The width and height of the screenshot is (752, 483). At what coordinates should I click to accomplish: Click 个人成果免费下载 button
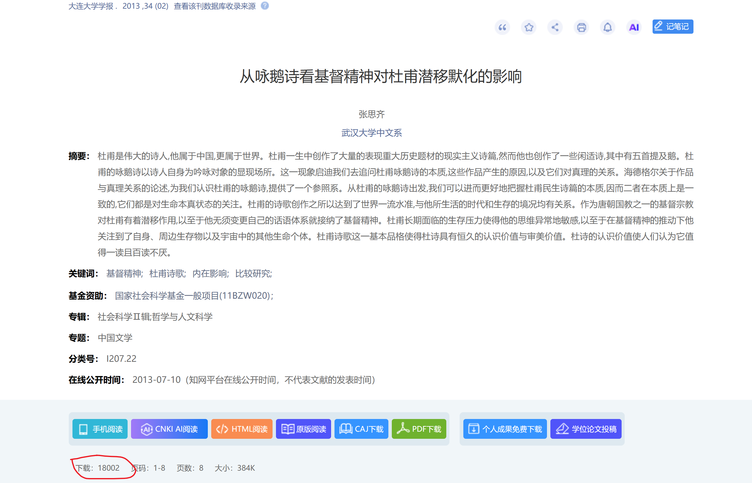(505, 429)
